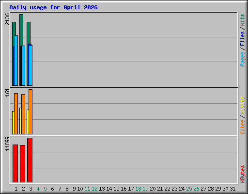Click the Visits legend label
248x194 pixels.
pyautogui.click(x=242, y=105)
